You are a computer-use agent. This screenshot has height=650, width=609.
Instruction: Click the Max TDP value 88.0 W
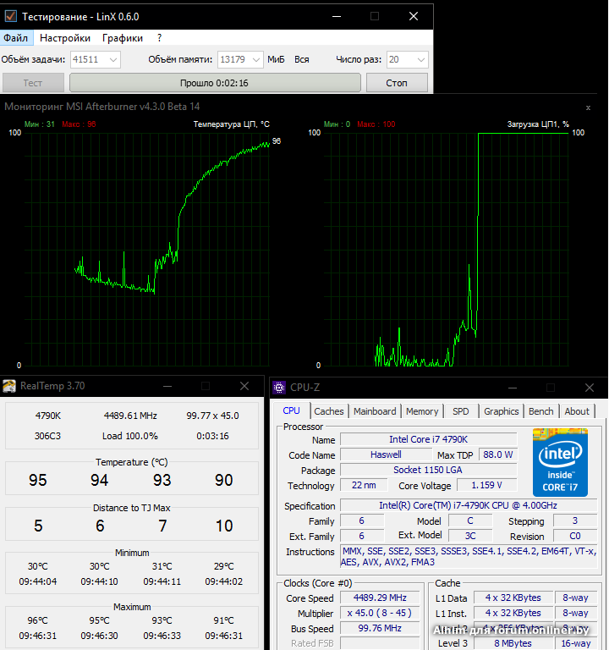498,454
